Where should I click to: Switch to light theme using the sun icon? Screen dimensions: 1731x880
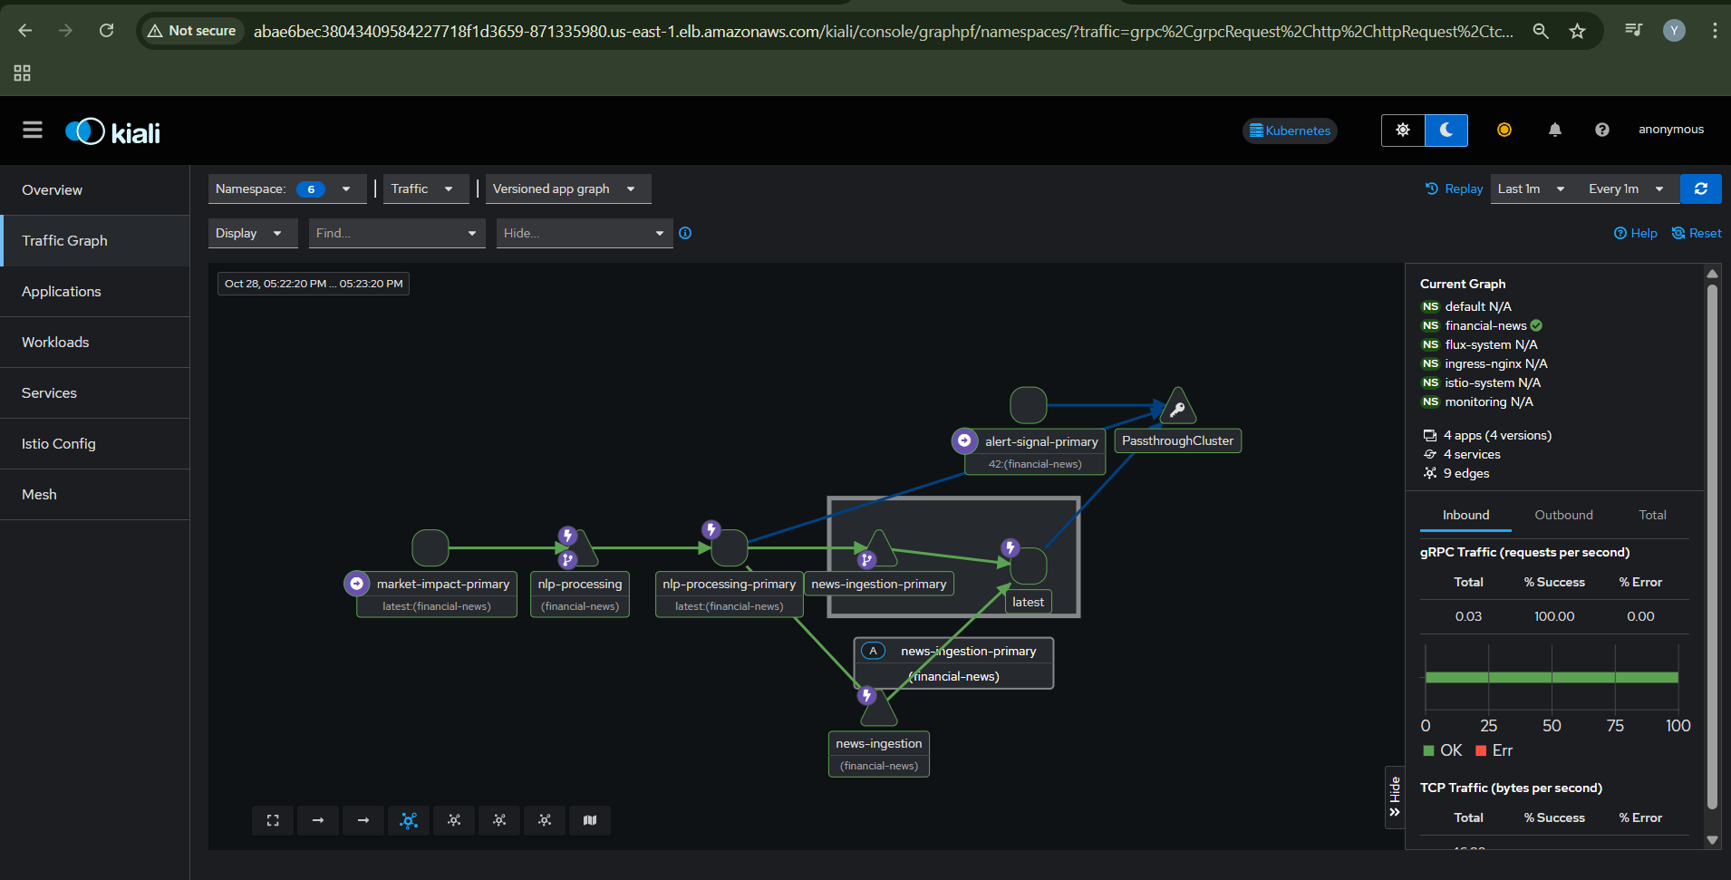tap(1402, 130)
